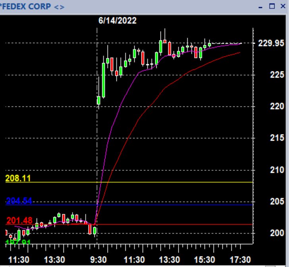Click the red 201.48 horizontal line
This screenshot has height=267, width=289.
click(129, 225)
